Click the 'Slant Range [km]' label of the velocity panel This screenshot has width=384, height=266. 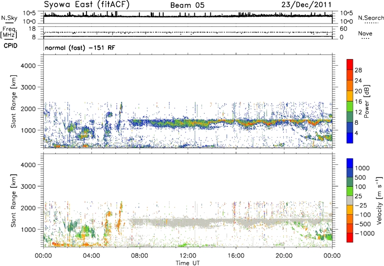tap(13, 201)
